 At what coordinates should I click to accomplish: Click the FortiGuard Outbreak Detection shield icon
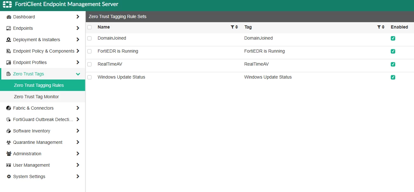[x=9, y=119]
